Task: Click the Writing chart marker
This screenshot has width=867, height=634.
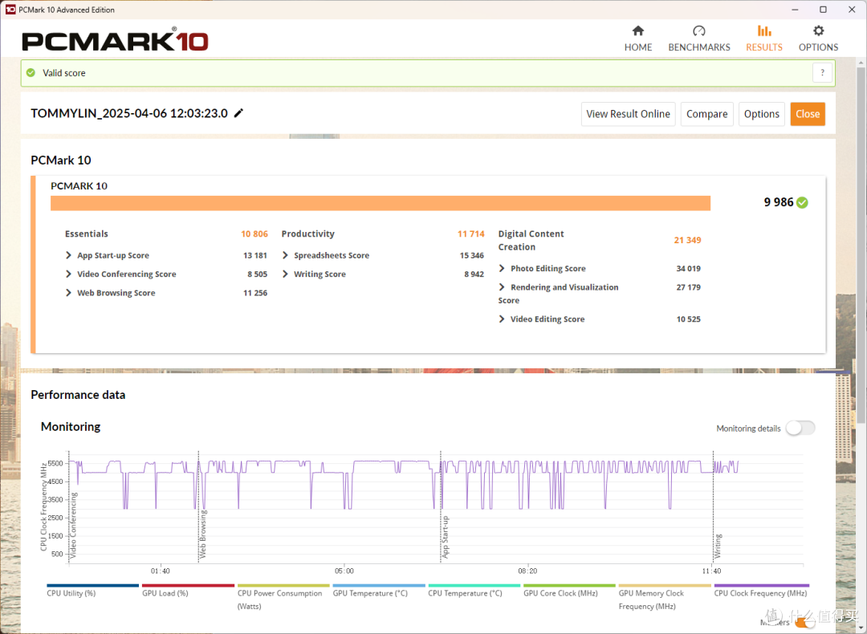Action: (x=718, y=546)
